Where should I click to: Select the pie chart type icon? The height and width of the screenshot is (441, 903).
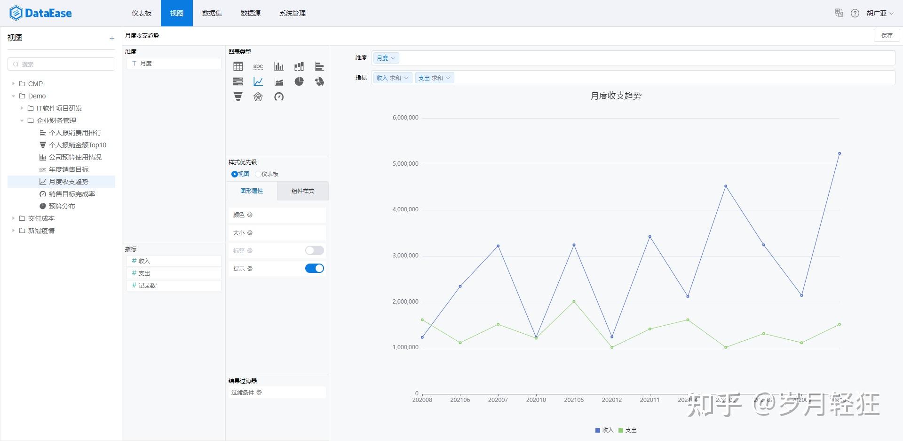(x=299, y=81)
